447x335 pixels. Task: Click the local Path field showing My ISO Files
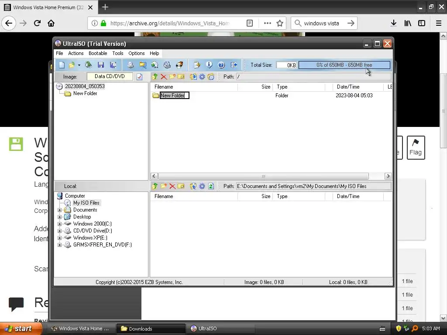pyautogui.click(x=313, y=186)
